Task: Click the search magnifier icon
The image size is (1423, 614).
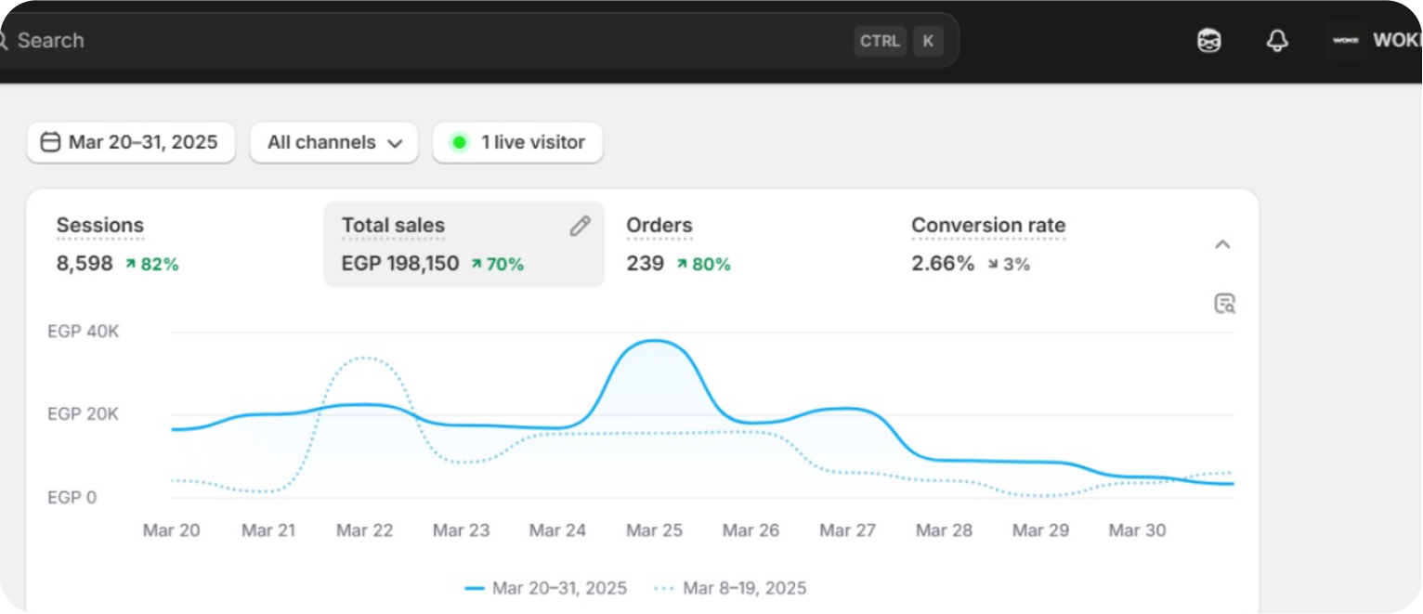Action: click(3, 41)
